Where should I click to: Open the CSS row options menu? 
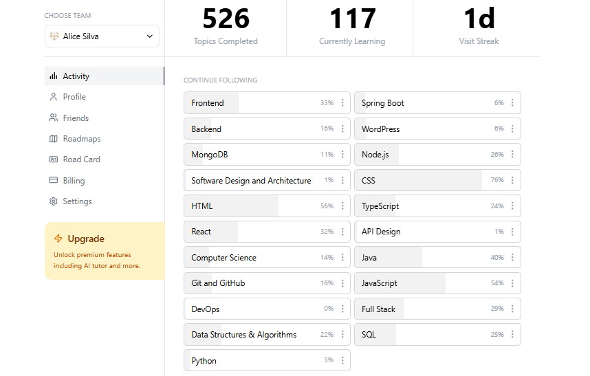512,180
